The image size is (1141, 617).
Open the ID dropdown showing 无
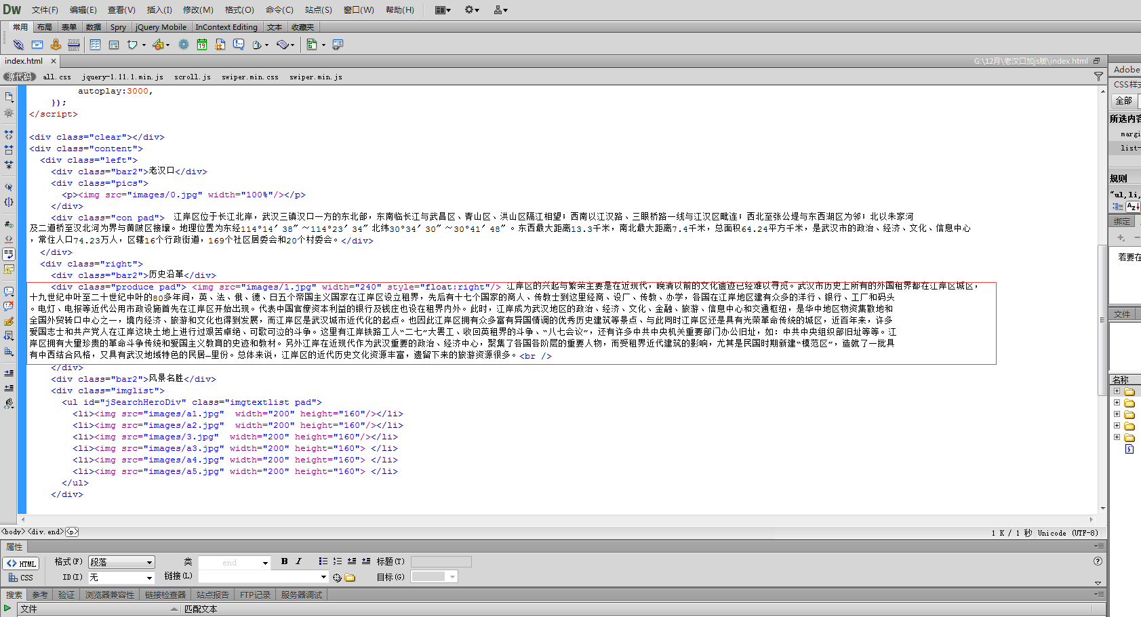[121, 578]
